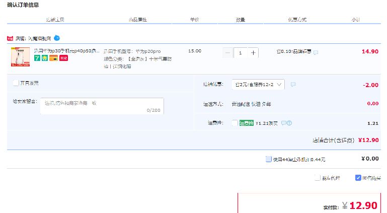Click the green shipping insurance tag

pyautogui.click(x=246, y=123)
